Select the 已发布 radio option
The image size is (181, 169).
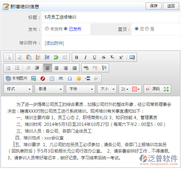66,29
